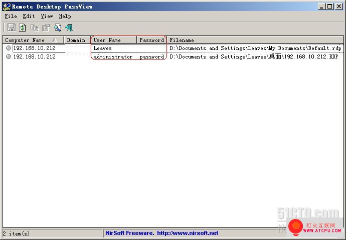346x240 pixels.
Task: Open the Properties toolbar icon
Action: pyautogui.click(x=46, y=27)
